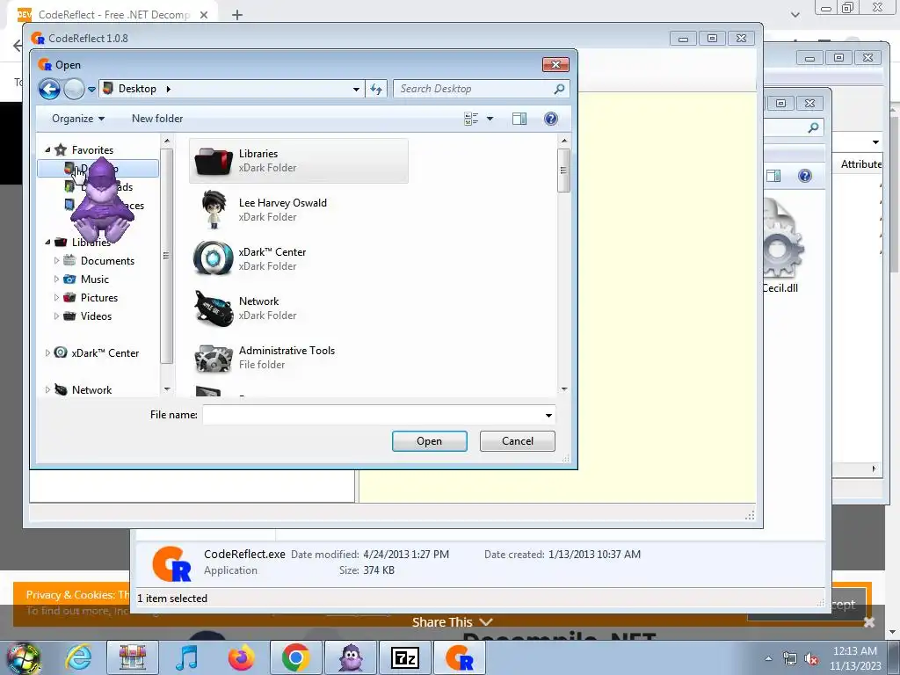Open 7-Zip from taskbar

point(405,657)
